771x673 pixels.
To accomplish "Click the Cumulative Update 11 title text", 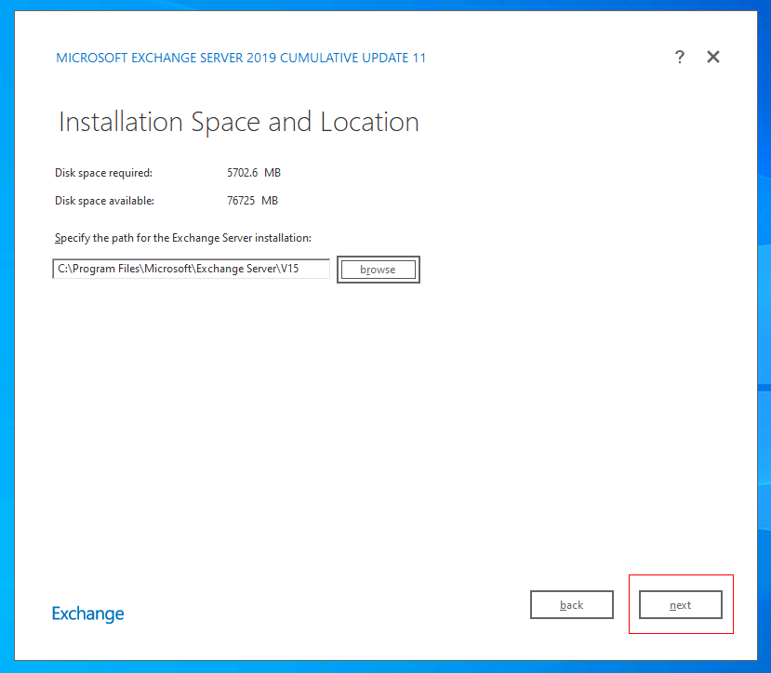I will coord(241,58).
